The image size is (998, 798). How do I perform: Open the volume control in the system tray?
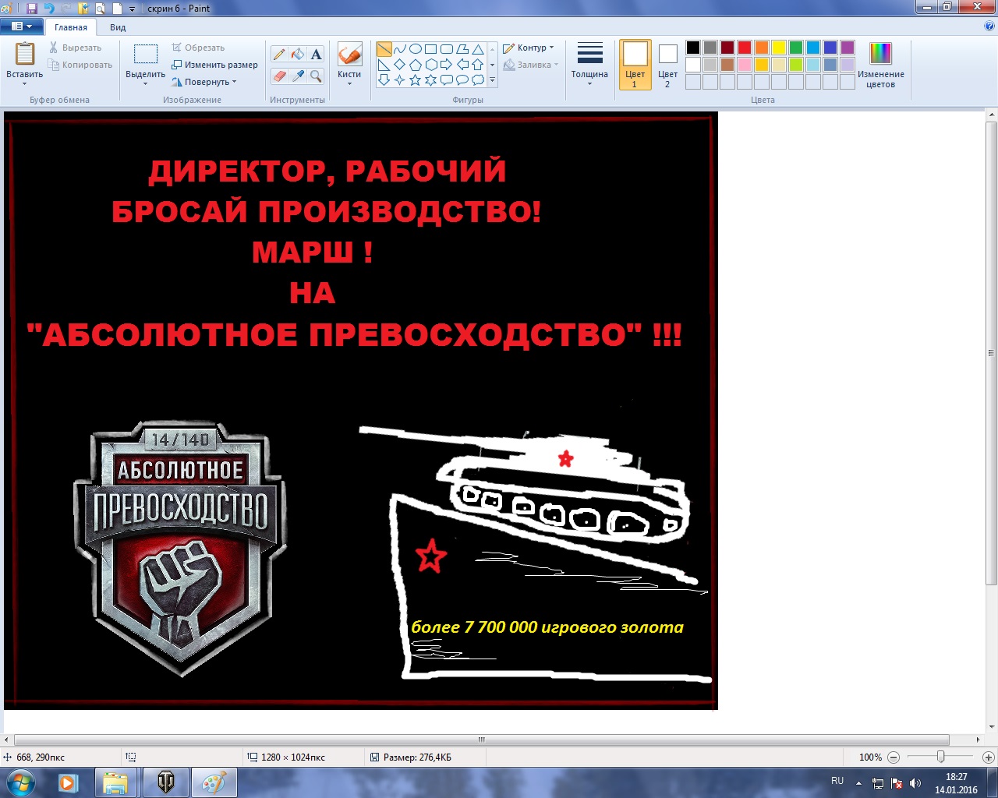(x=915, y=783)
